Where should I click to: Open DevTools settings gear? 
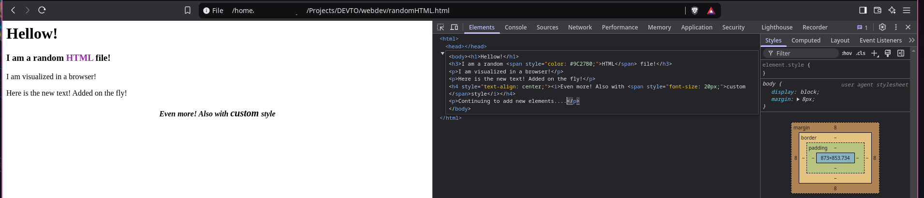point(882,27)
